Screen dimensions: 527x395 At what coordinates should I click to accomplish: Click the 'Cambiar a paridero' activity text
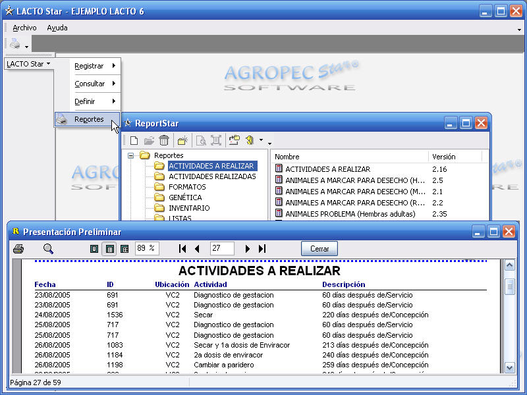(x=224, y=365)
